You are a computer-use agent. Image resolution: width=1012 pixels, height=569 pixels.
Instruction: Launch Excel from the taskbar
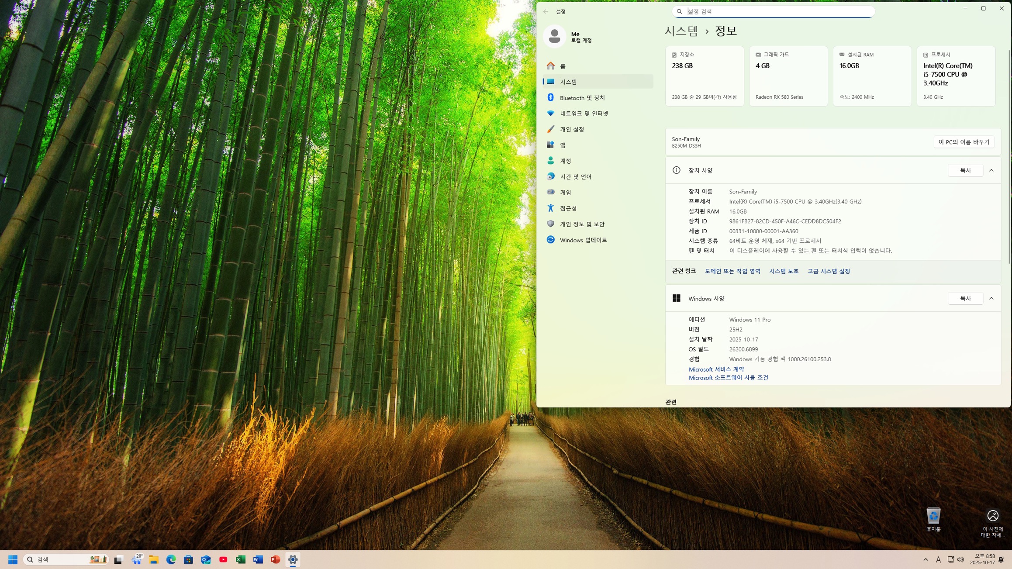(240, 559)
